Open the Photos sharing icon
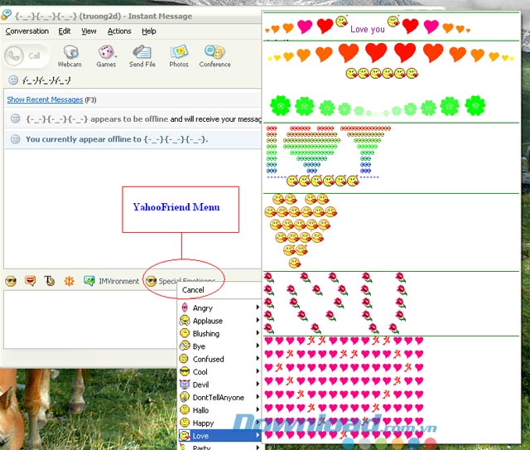 pyautogui.click(x=179, y=56)
